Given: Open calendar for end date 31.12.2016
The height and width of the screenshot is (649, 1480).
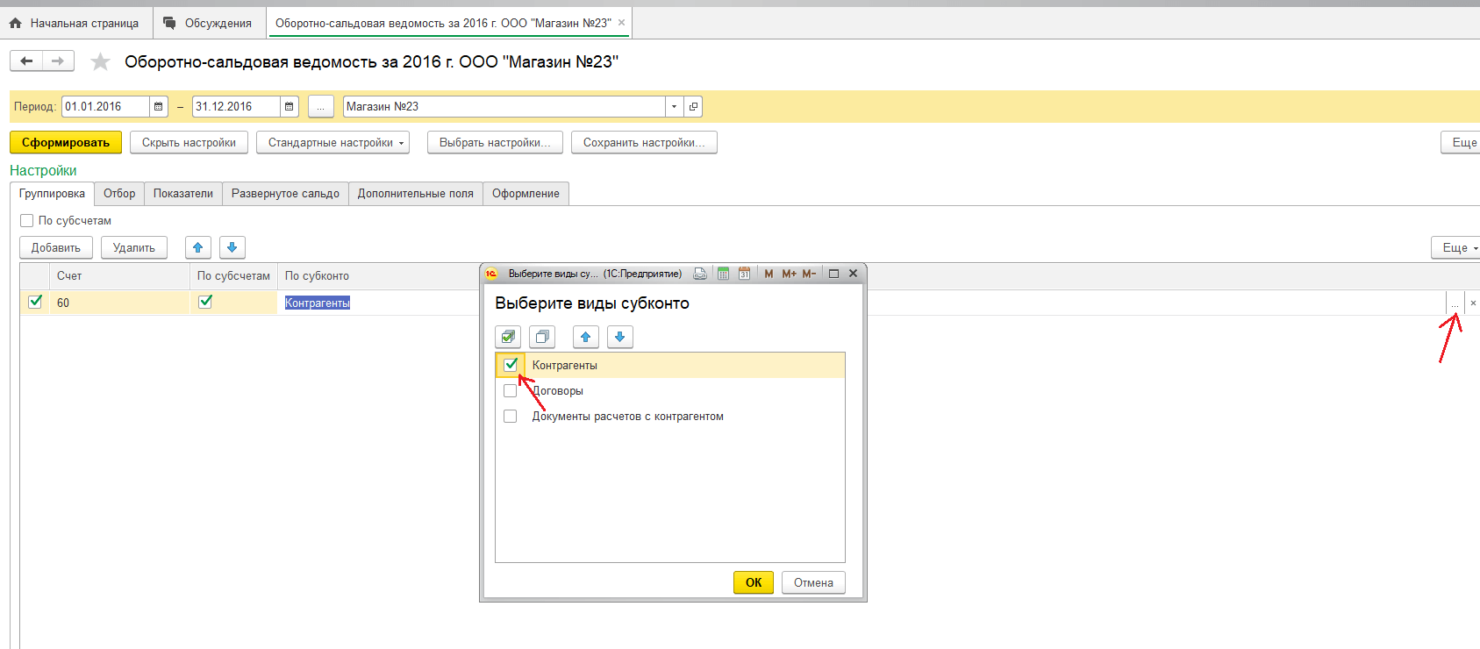Looking at the screenshot, I should [x=290, y=107].
